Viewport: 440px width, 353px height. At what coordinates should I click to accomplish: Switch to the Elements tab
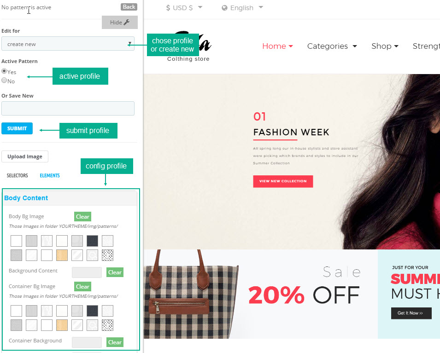point(50,175)
